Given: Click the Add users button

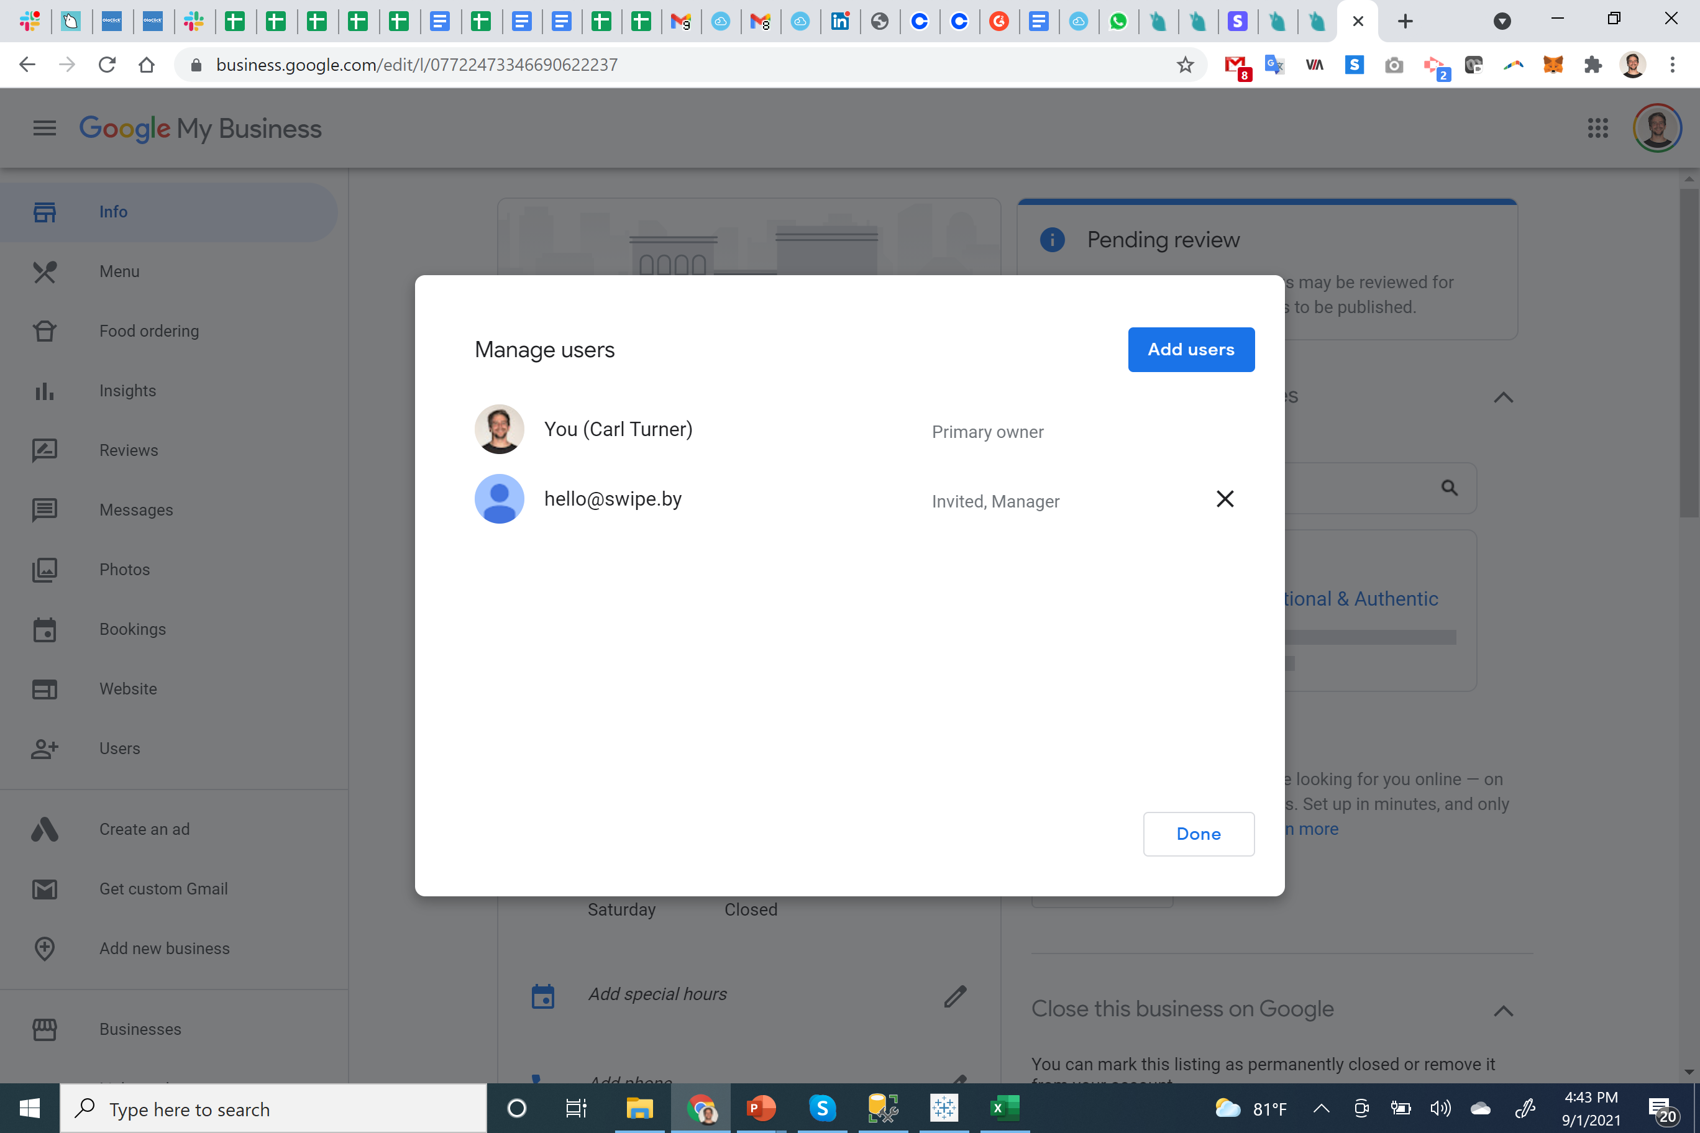Looking at the screenshot, I should tap(1191, 350).
